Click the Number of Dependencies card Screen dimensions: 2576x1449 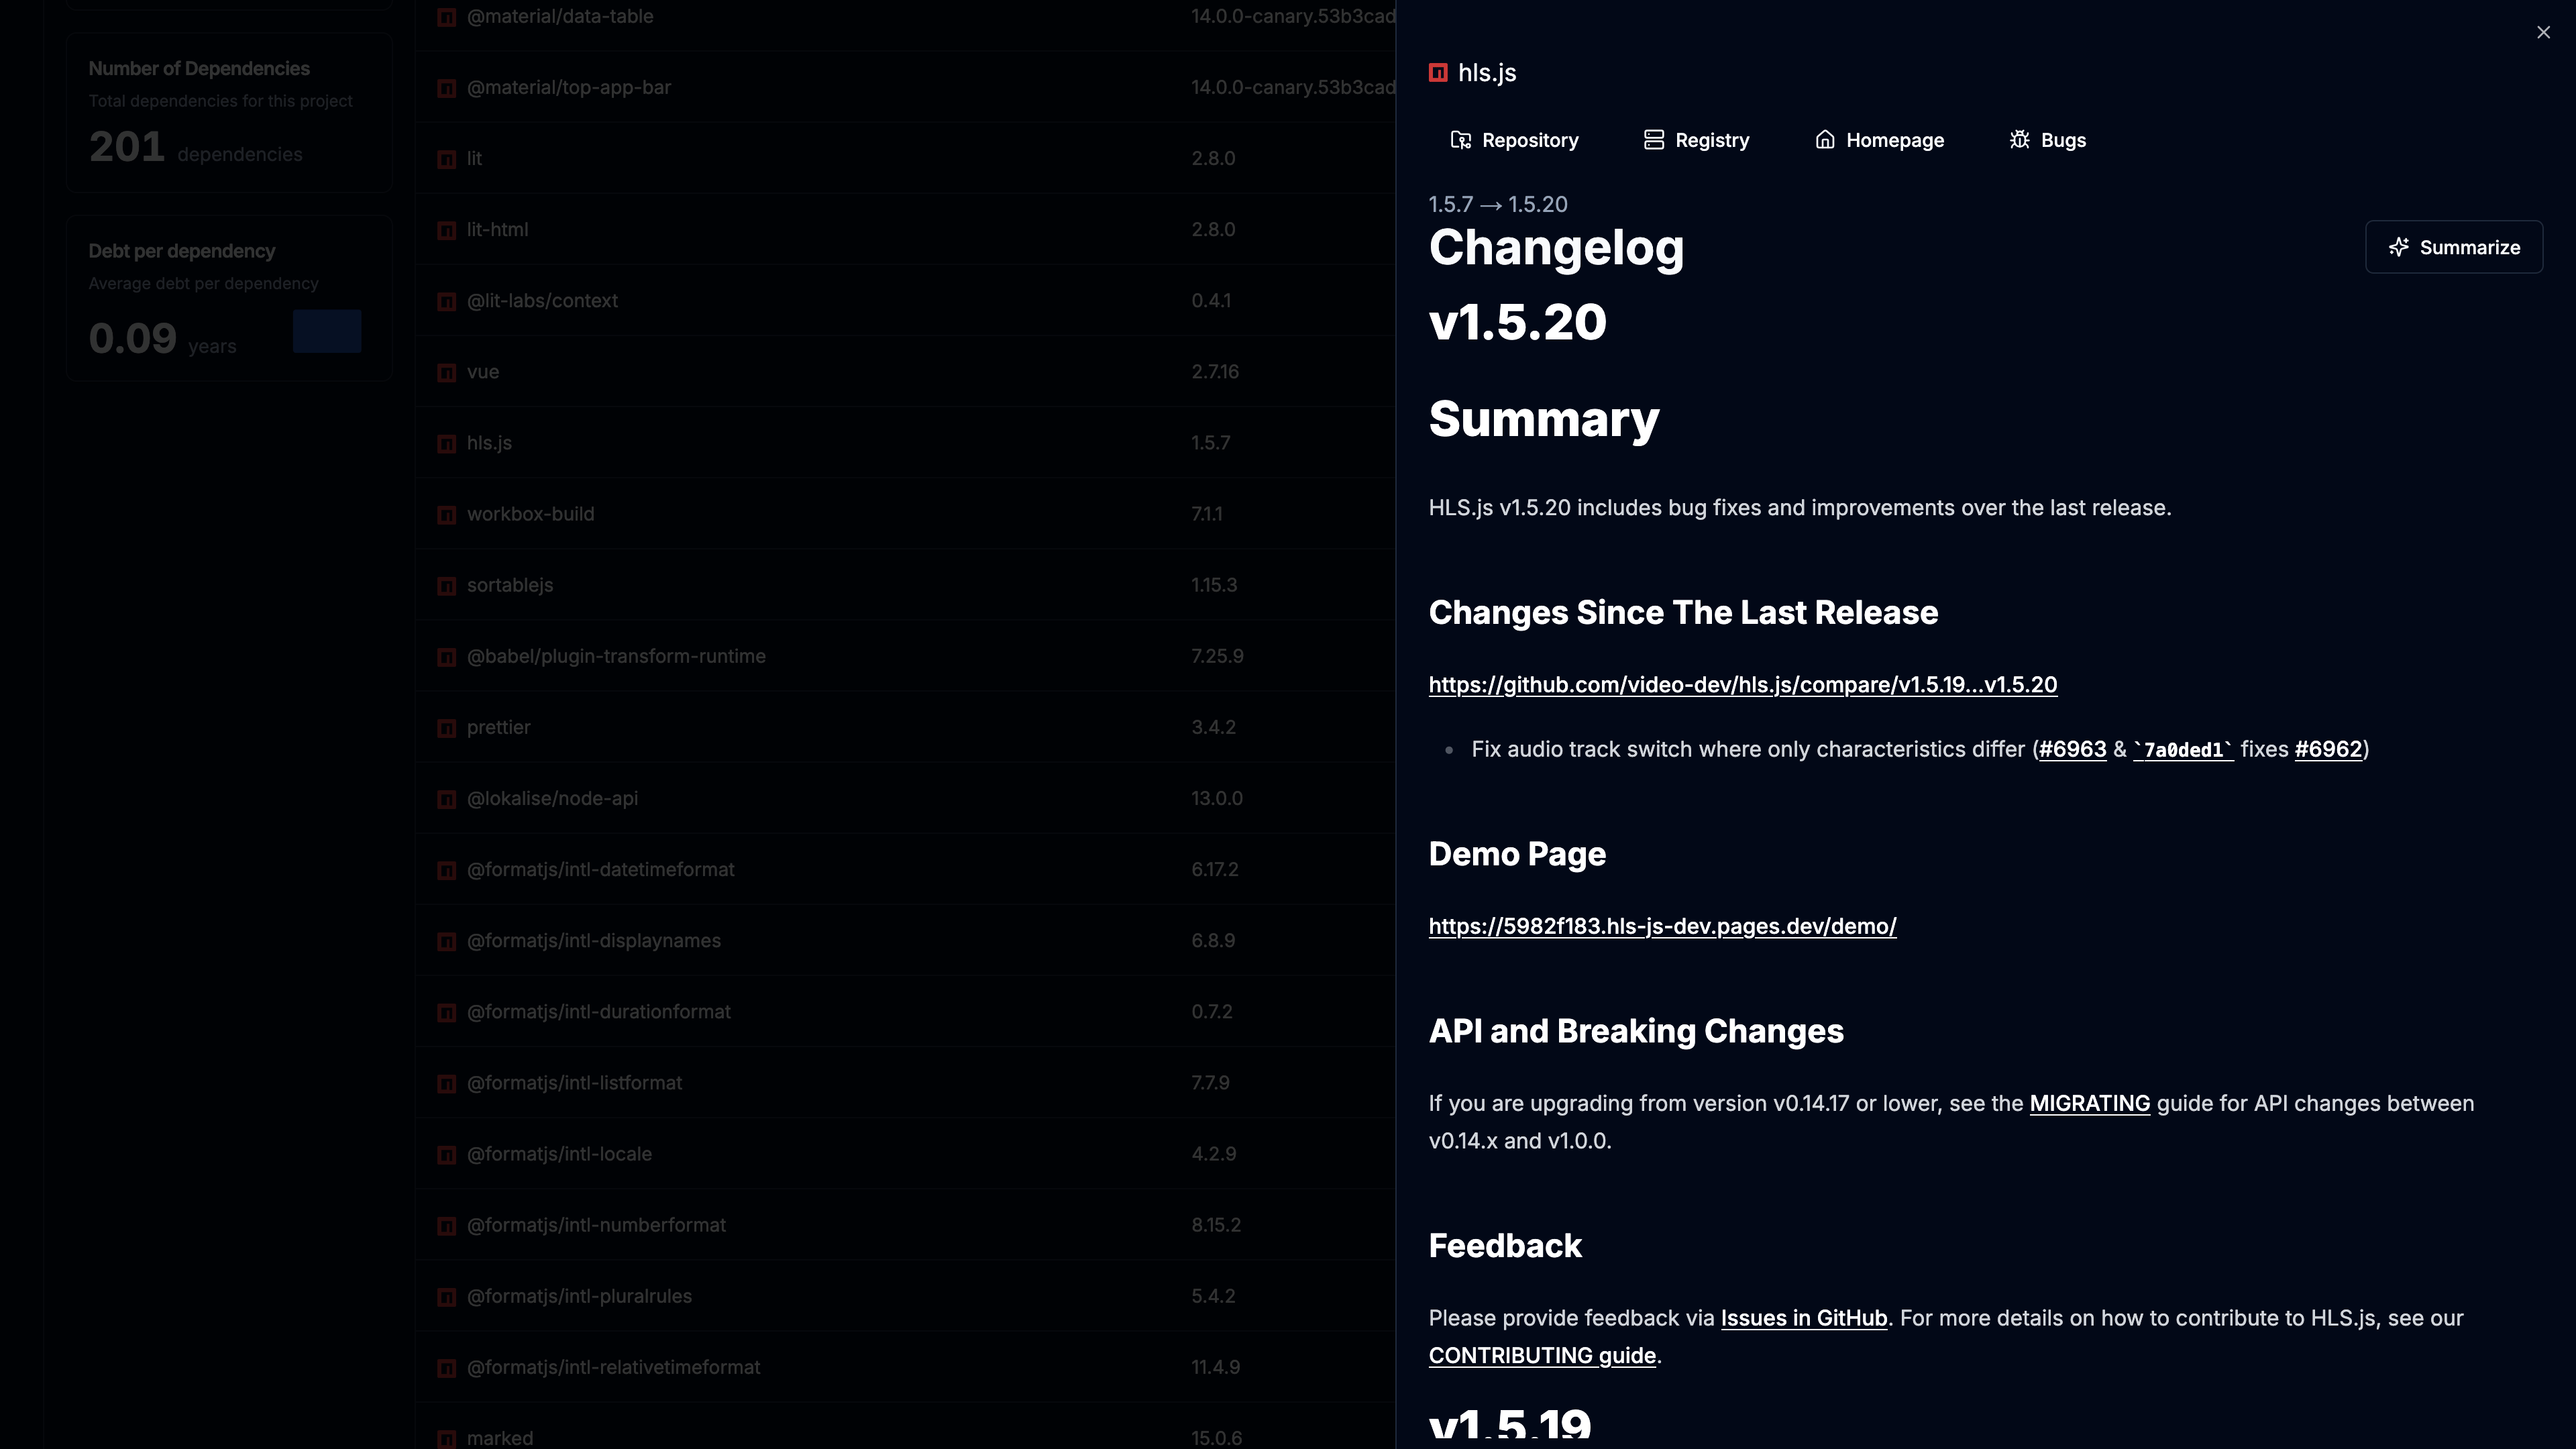[x=229, y=113]
